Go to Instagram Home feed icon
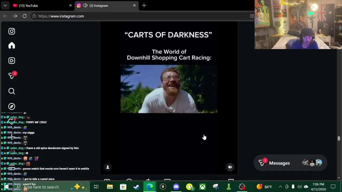342x192 pixels. coord(11,45)
